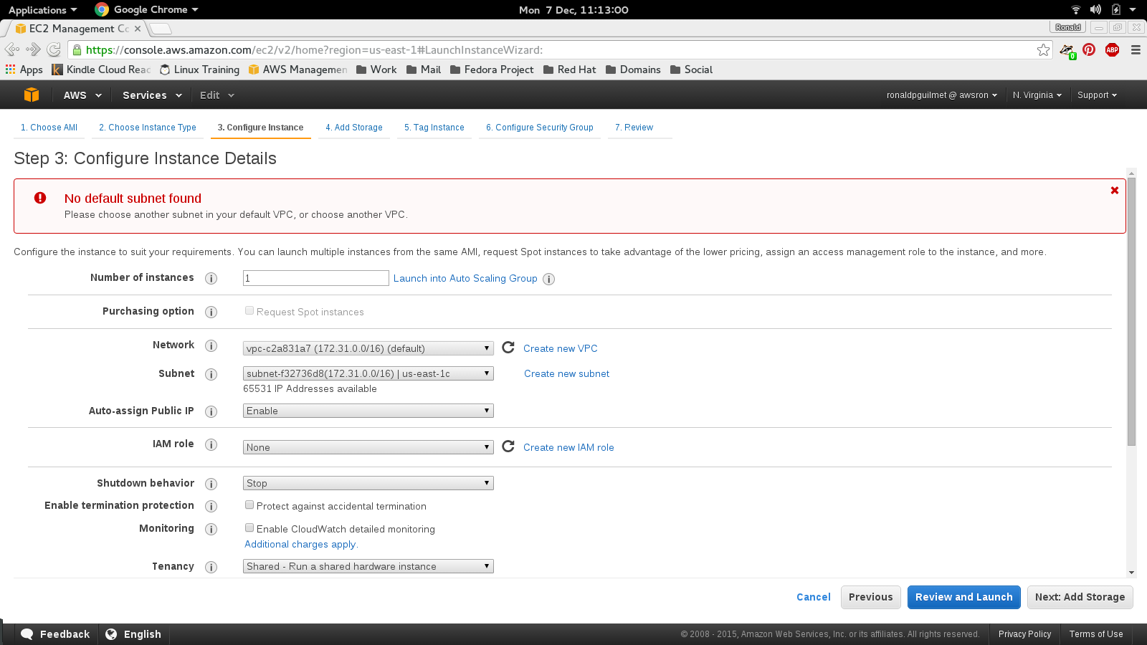Go back with the browser back arrow
Image resolution: width=1147 pixels, height=645 pixels.
click(x=12, y=49)
